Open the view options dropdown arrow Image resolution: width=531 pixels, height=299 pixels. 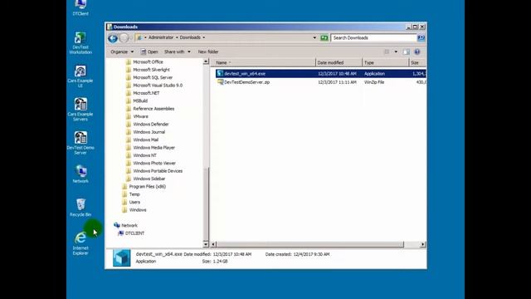396,51
